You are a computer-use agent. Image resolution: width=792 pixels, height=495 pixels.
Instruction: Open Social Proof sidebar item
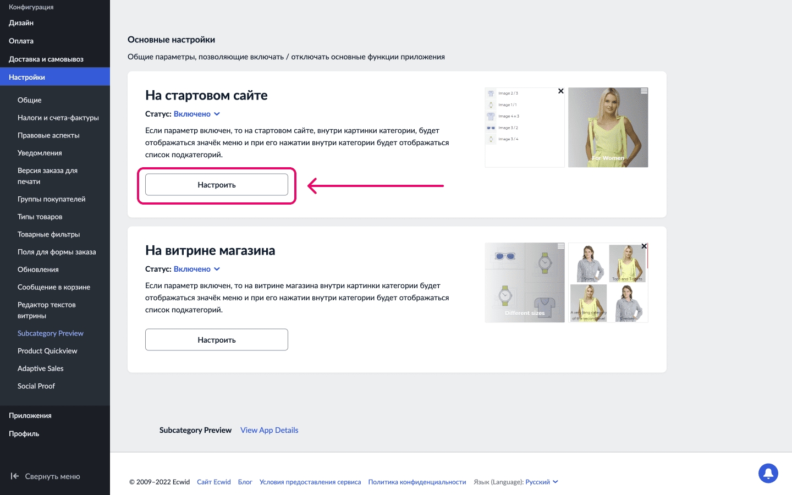tap(36, 386)
